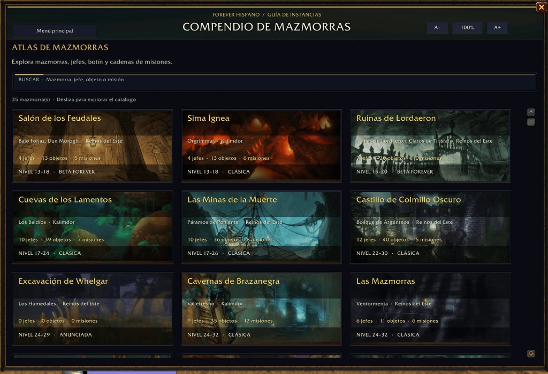548x374 pixels.
Task: Click the '35 mazmorra(s)' count text
Action: point(31,99)
